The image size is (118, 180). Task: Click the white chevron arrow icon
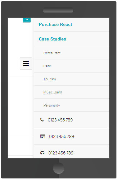tap(27, 20)
